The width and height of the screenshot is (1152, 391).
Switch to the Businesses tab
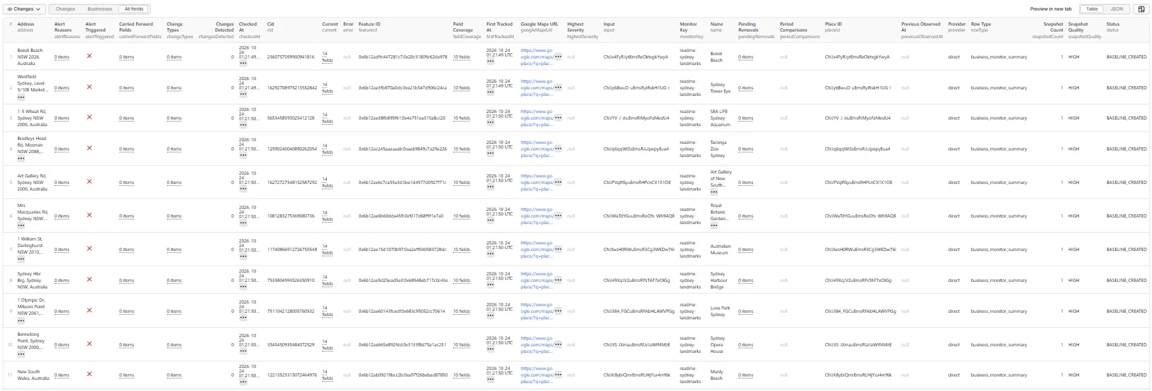click(x=100, y=9)
